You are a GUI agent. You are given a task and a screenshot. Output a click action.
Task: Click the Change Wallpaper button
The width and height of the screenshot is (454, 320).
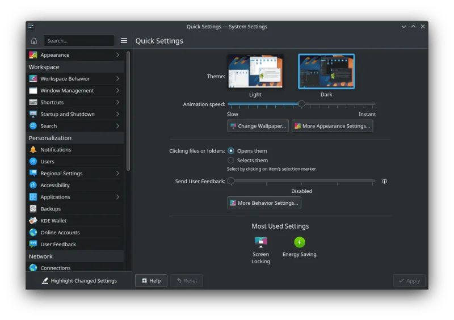point(258,126)
